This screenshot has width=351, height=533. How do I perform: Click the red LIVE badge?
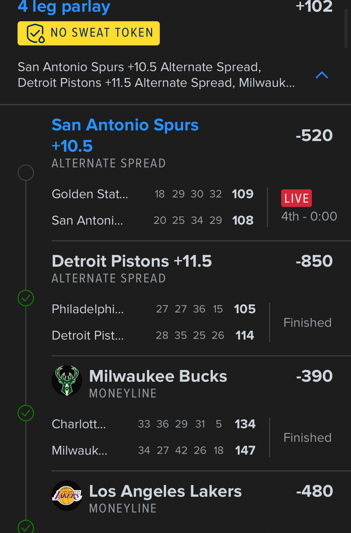pyautogui.click(x=296, y=198)
